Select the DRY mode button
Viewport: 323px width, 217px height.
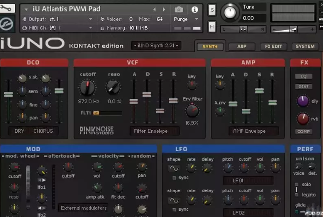(x=19, y=131)
